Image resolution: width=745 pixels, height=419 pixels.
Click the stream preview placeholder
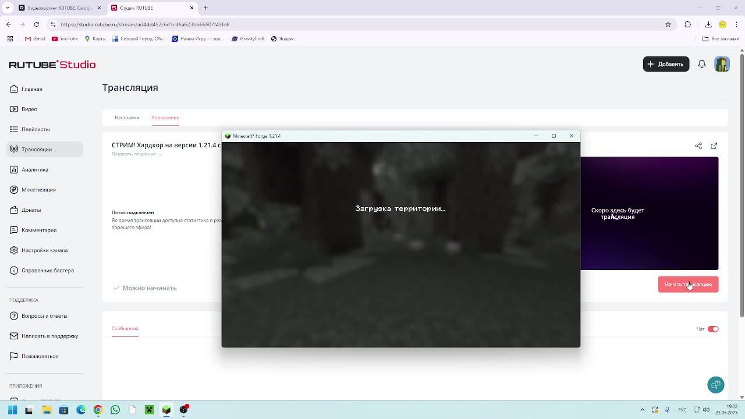649,213
